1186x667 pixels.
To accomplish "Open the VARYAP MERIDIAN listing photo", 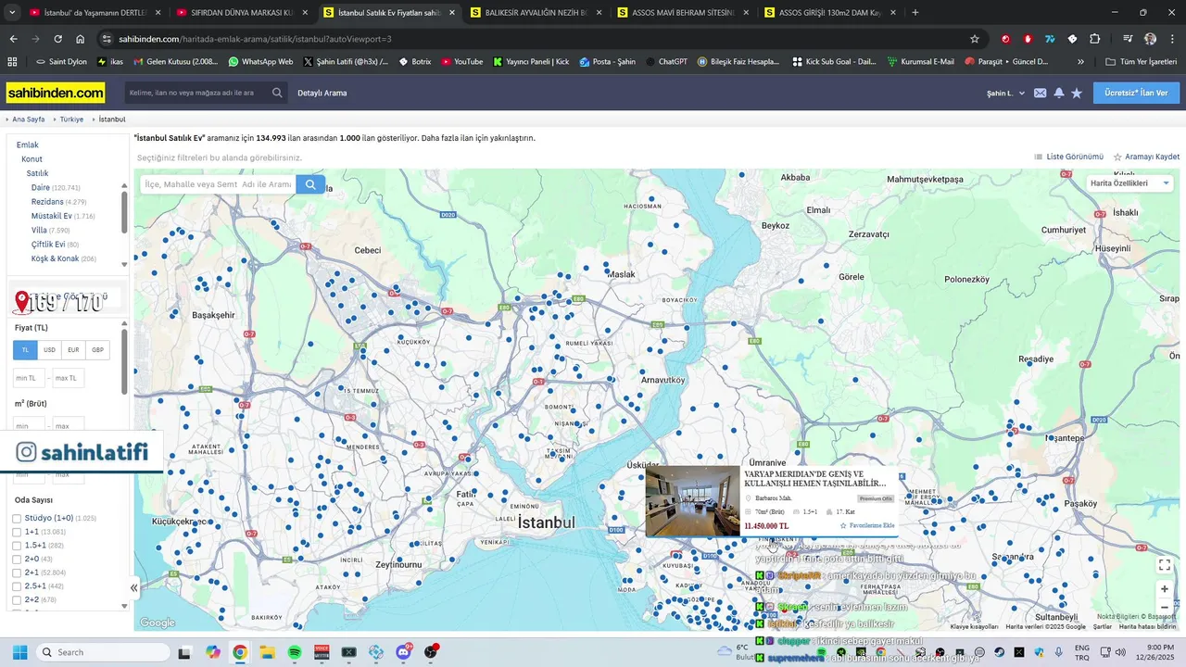I will click(693, 501).
